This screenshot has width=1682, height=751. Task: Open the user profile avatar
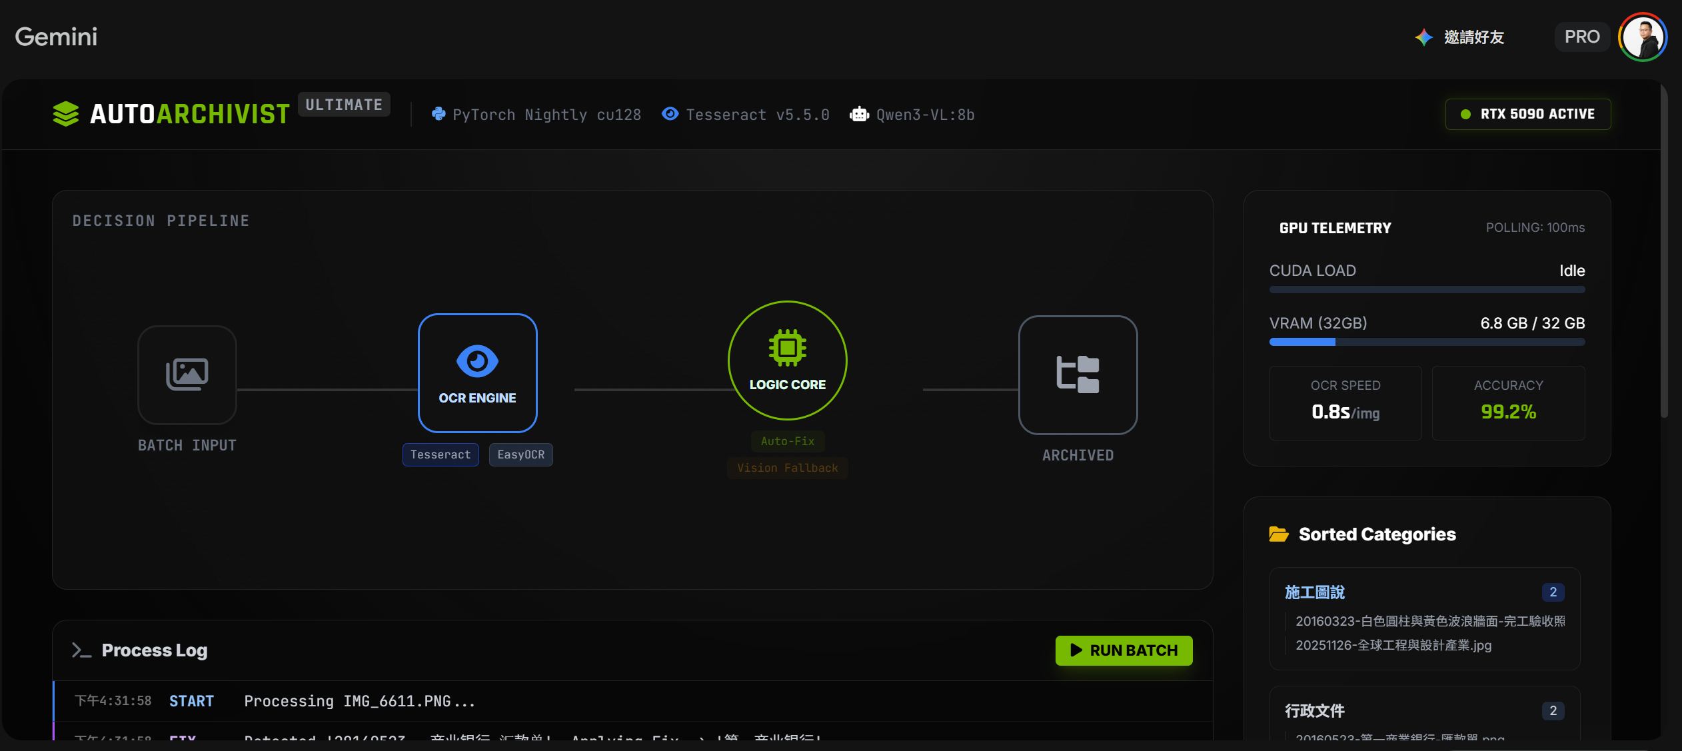click(1643, 37)
